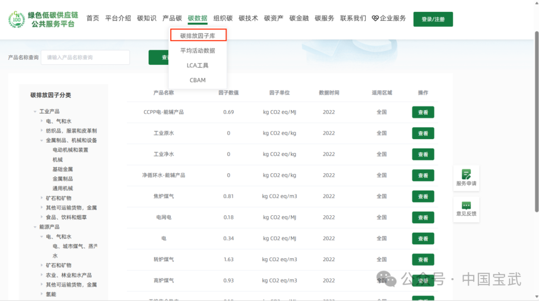Expand the 纺织品，服装和皮革制 node
This screenshot has width=539, height=301.
(x=41, y=131)
